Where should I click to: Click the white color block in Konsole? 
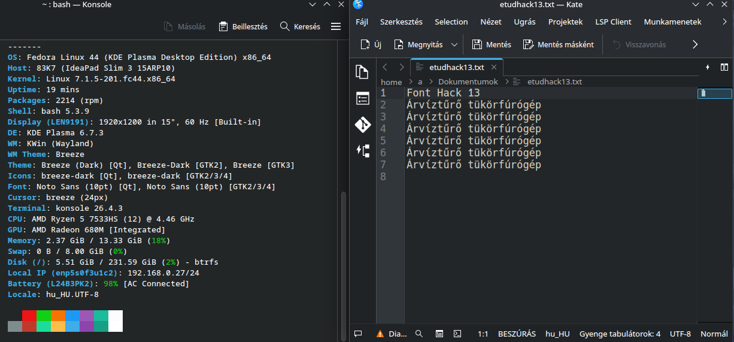click(116, 320)
